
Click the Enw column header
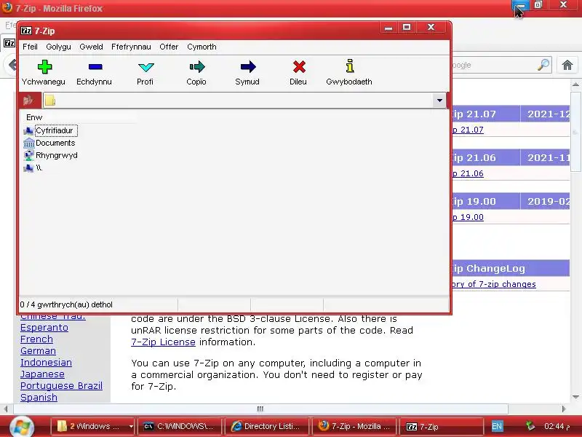[78, 117]
